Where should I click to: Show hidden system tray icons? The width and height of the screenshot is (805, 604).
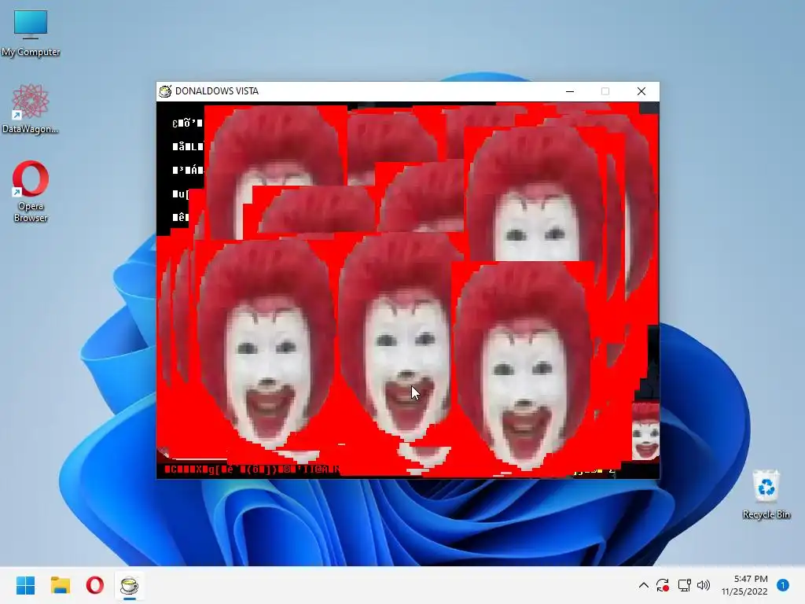(643, 585)
